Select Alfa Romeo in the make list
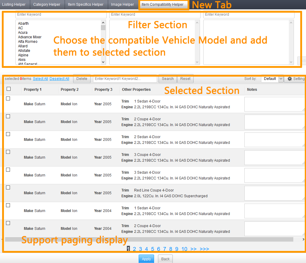 click(x=28, y=42)
